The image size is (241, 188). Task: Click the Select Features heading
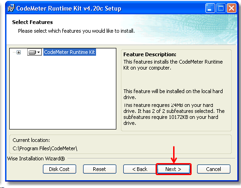click(x=32, y=22)
